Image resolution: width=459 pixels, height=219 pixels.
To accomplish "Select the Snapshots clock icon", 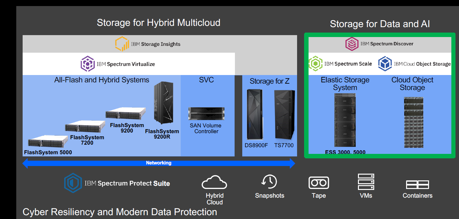I will [x=269, y=182].
